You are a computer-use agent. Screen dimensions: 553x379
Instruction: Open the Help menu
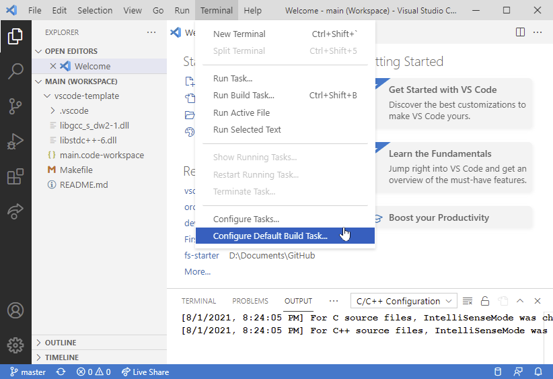(x=252, y=10)
